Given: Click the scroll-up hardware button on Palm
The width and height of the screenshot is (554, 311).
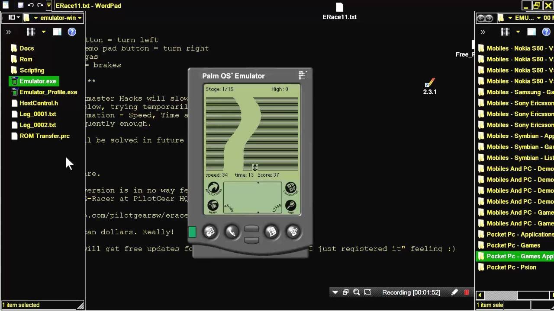Looking at the screenshot, I should (251, 228).
